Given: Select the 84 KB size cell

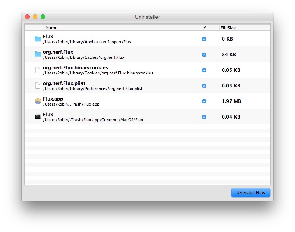Looking at the screenshot, I should 229,55.
